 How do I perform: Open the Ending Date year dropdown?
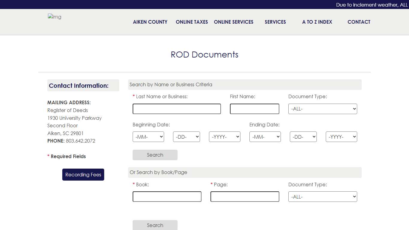pyautogui.click(x=341, y=137)
